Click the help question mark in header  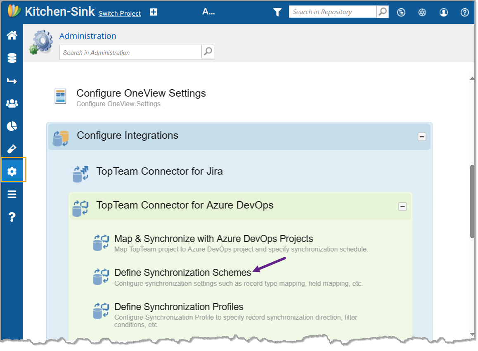pos(465,12)
